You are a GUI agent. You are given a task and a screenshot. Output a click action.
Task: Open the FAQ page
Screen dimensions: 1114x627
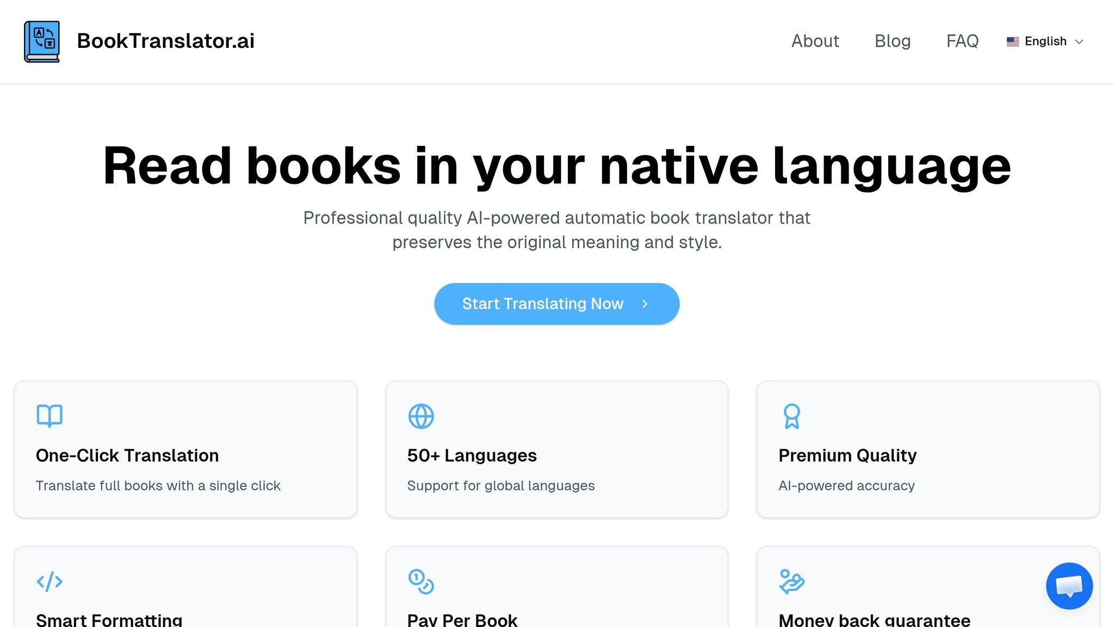[x=962, y=41]
